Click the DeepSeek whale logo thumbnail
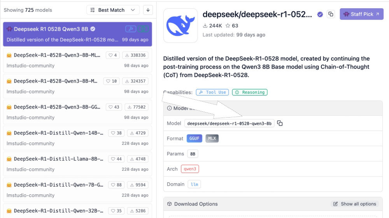Screen dimensions: 389x218 tap(180, 26)
